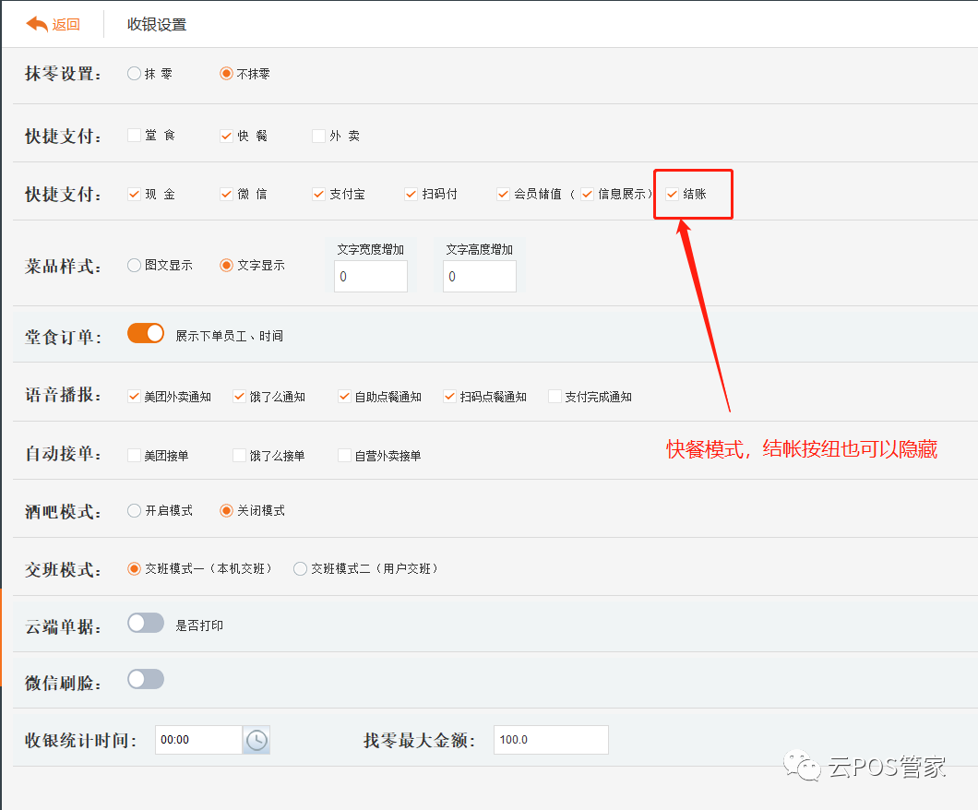This screenshot has height=810, width=978.
Task: Enable 自营外卖接单 auto ordering
Action: (343, 454)
